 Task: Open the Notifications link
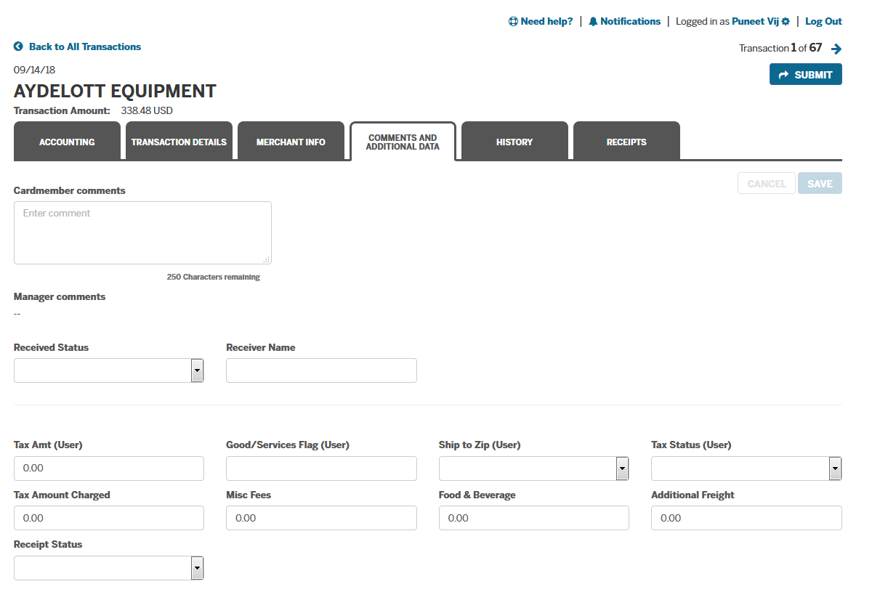click(x=630, y=22)
